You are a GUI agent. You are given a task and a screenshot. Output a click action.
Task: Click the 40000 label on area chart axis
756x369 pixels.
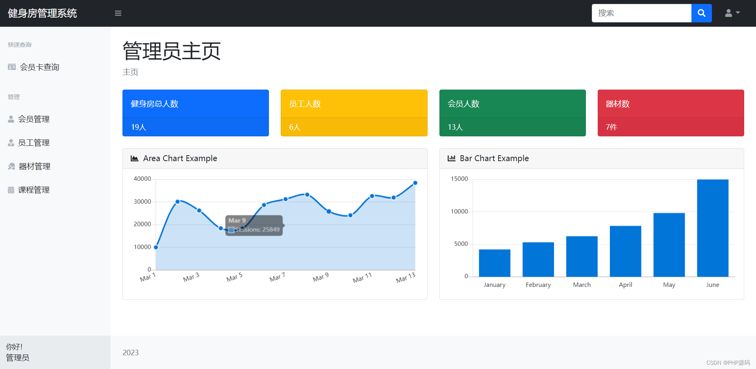click(142, 179)
